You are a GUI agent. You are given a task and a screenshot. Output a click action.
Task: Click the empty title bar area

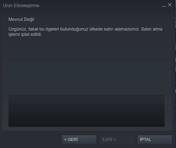coord(100,5)
